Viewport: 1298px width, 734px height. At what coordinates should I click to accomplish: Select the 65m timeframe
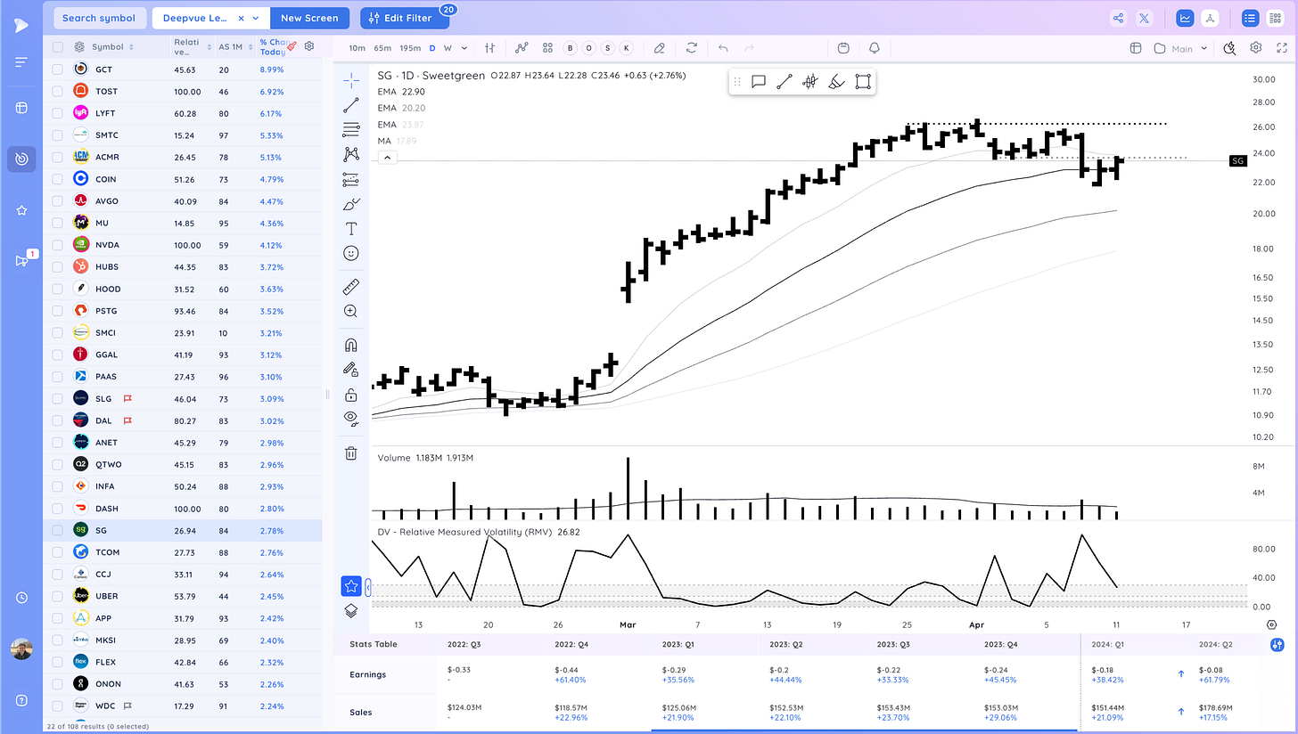382,48
